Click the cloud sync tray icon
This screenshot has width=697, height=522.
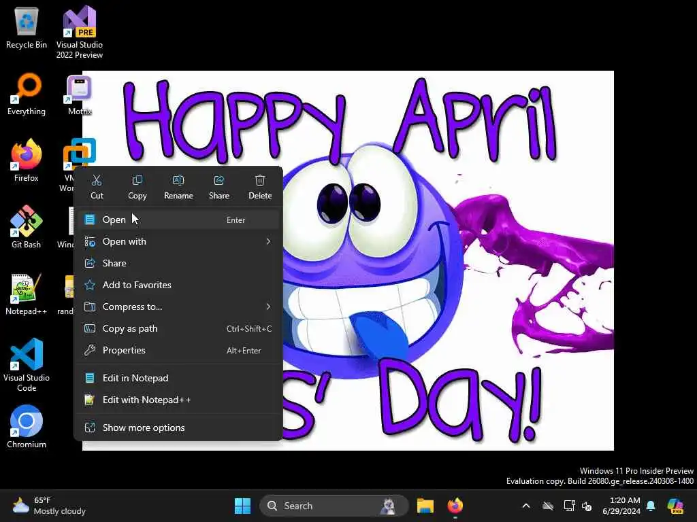pyautogui.click(x=548, y=506)
